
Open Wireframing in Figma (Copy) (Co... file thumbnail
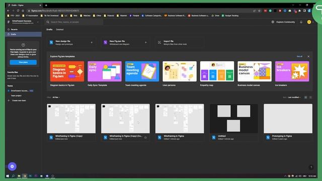click(x=125, y=119)
